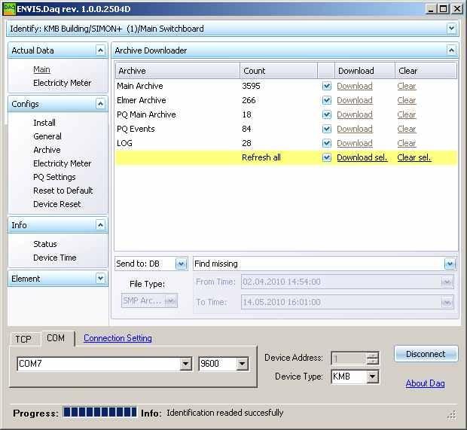Download the Main Archive
The image size is (467, 430).
point(355,86)
